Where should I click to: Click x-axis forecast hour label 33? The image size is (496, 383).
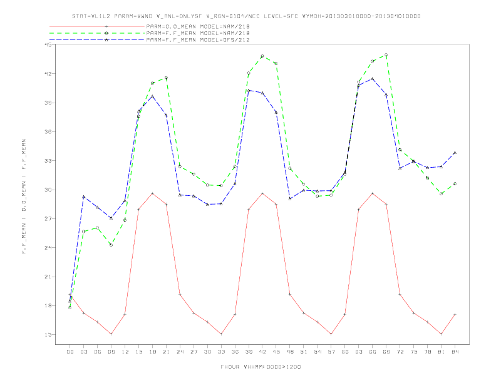[x=221, y=352]
